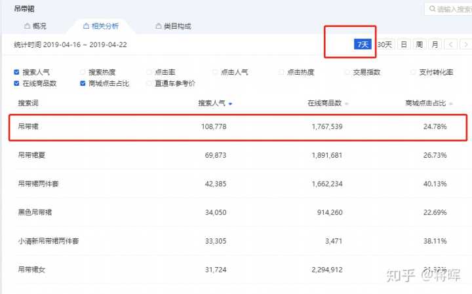This screenshot has height=294, width=472.
Task: Switch to the 类目构成 tab
Action: tap(172, 26)
